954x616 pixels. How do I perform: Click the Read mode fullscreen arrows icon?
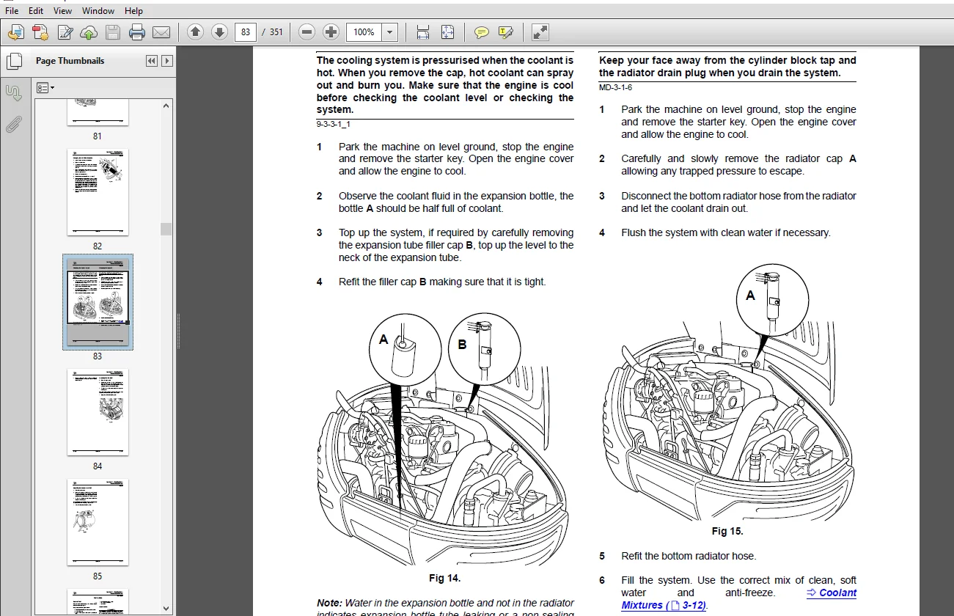coord(540,32)
